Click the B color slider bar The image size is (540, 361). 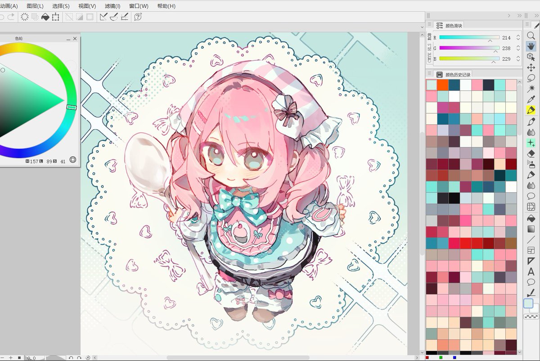(469, 58)
